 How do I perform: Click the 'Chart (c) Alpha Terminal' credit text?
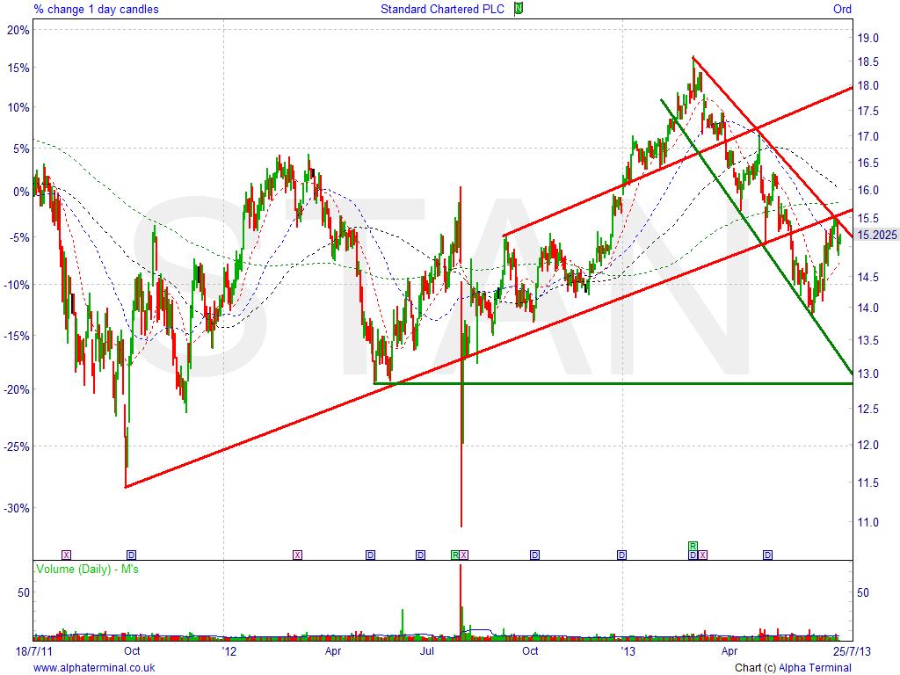coord(794,668)
